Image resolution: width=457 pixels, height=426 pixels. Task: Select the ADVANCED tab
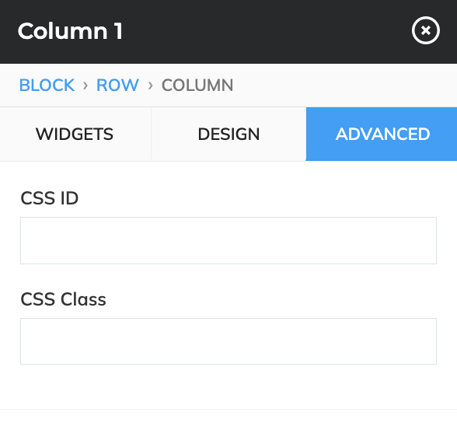382,134
